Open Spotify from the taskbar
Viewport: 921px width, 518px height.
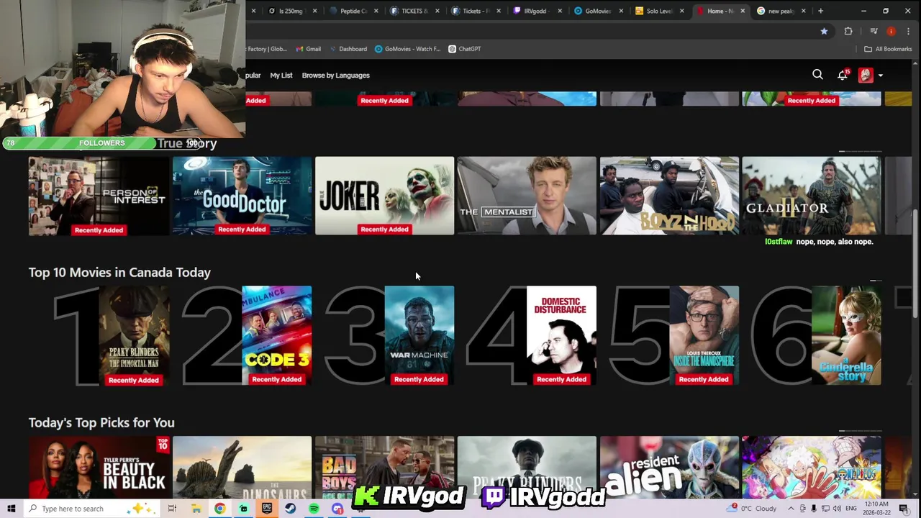point(314,509)
